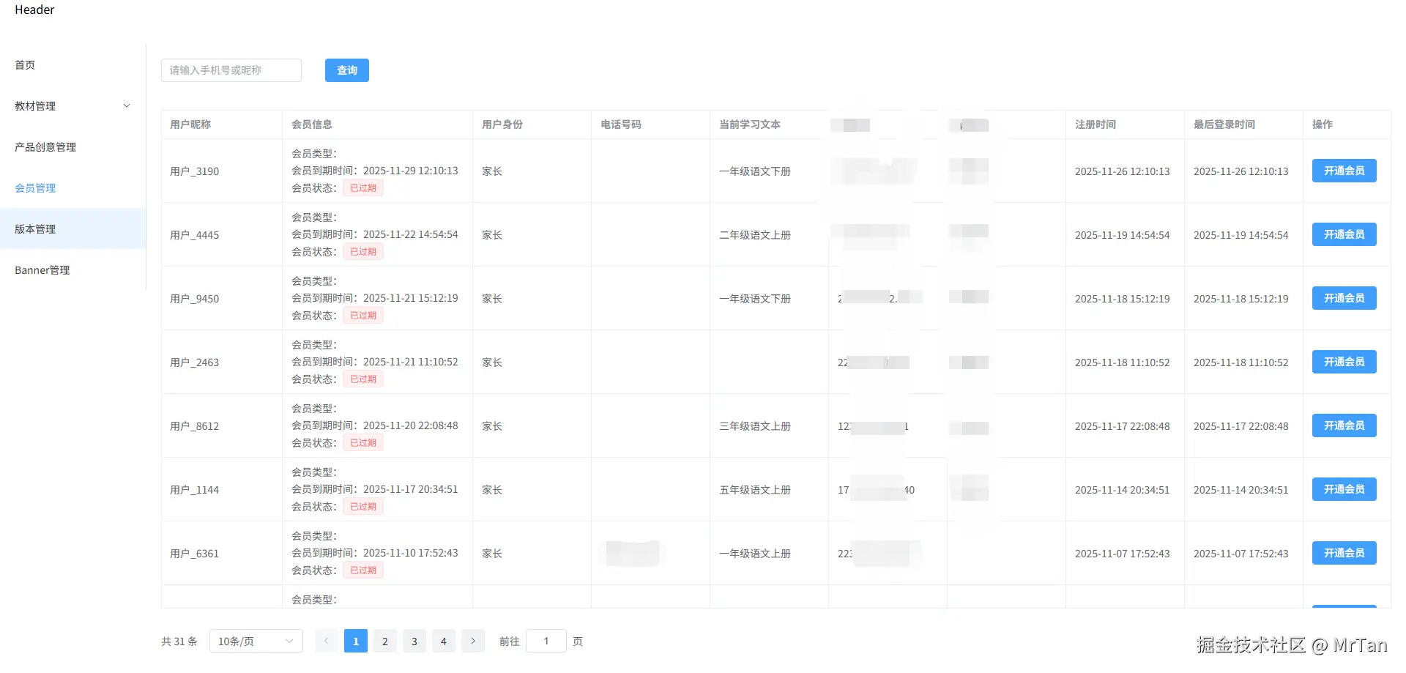Jump to page 2 of results
The height and width of the screenshot is (673, 1406).
[384, 641]
